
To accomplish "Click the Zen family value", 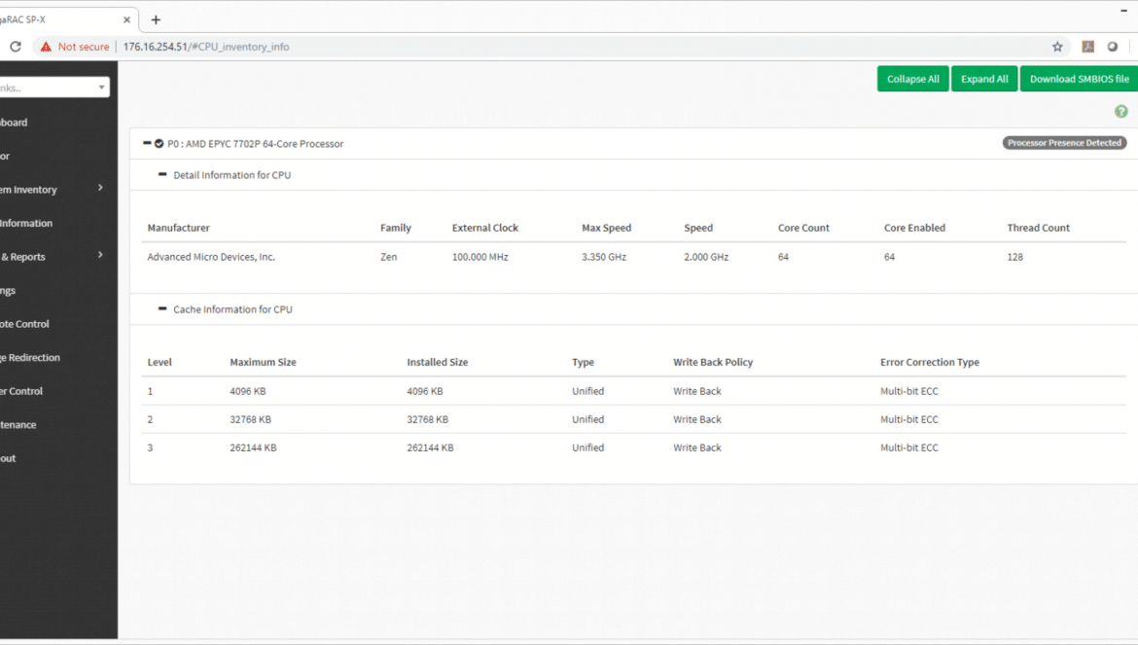I will (x=388, y=257).
